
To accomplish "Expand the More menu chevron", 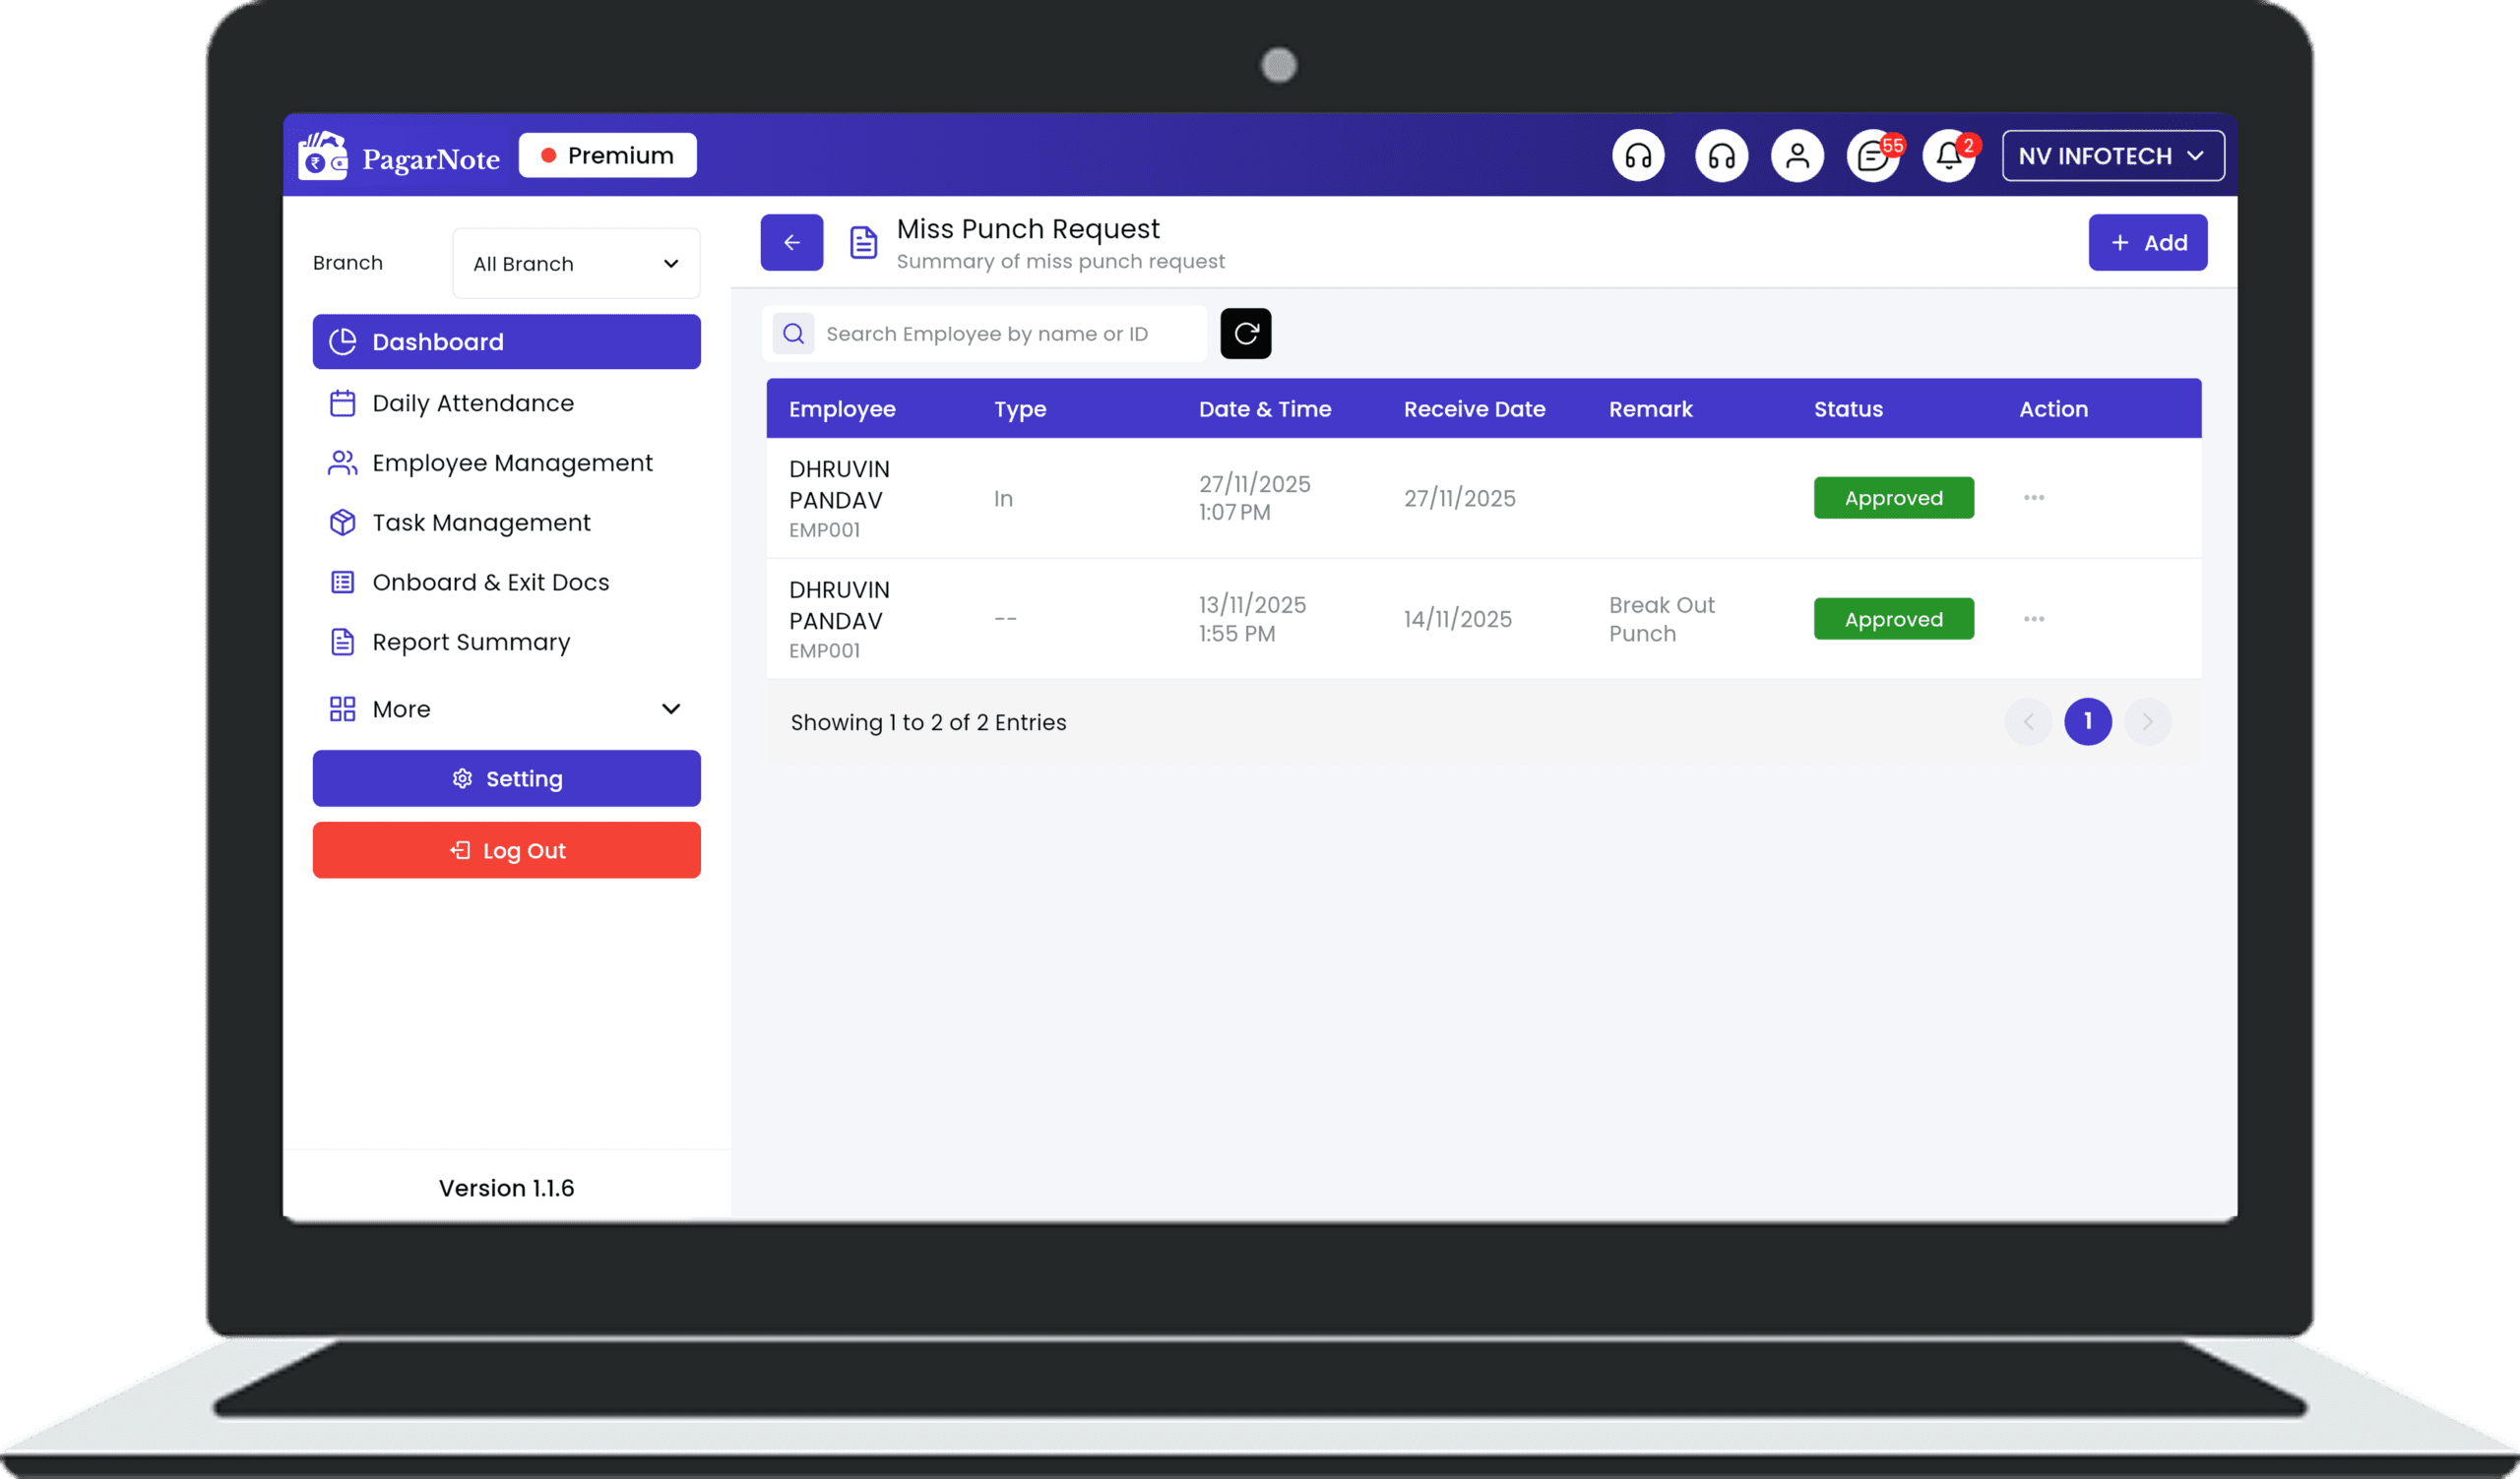I will [671, 709].
